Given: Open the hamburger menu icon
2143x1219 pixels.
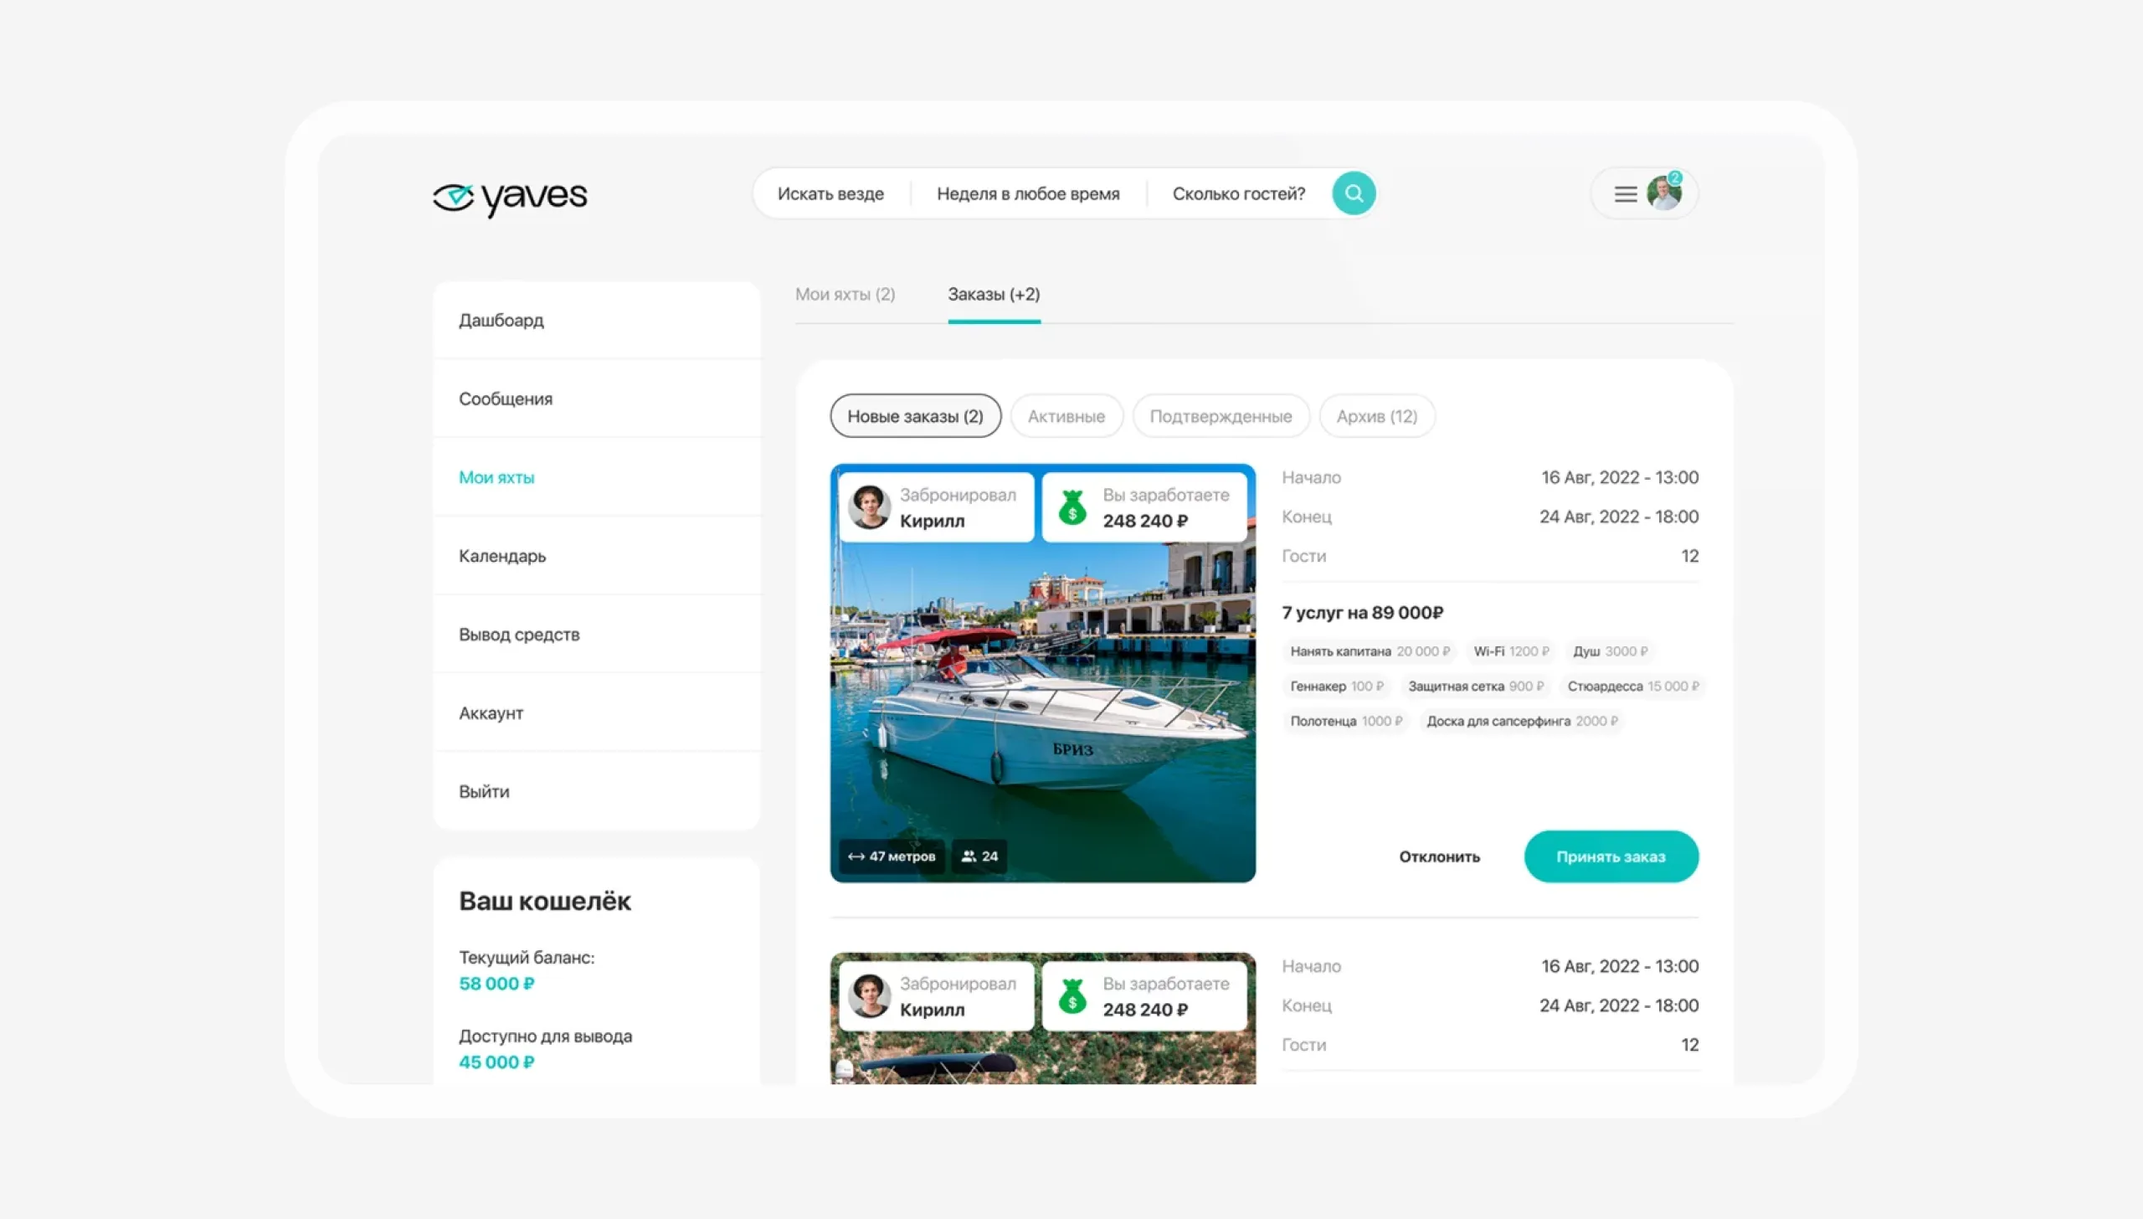Looking at the screenshot, I should [x=1625, y=194].
